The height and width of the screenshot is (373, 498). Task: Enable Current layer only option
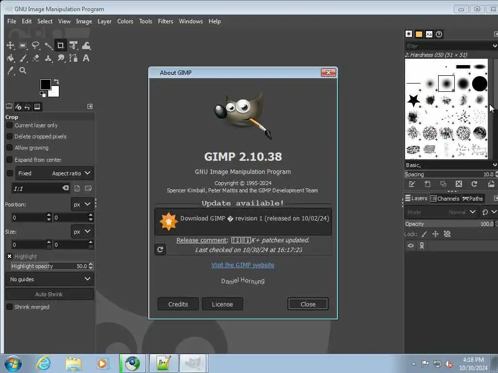pyautogui.click(x=10, y=125)
